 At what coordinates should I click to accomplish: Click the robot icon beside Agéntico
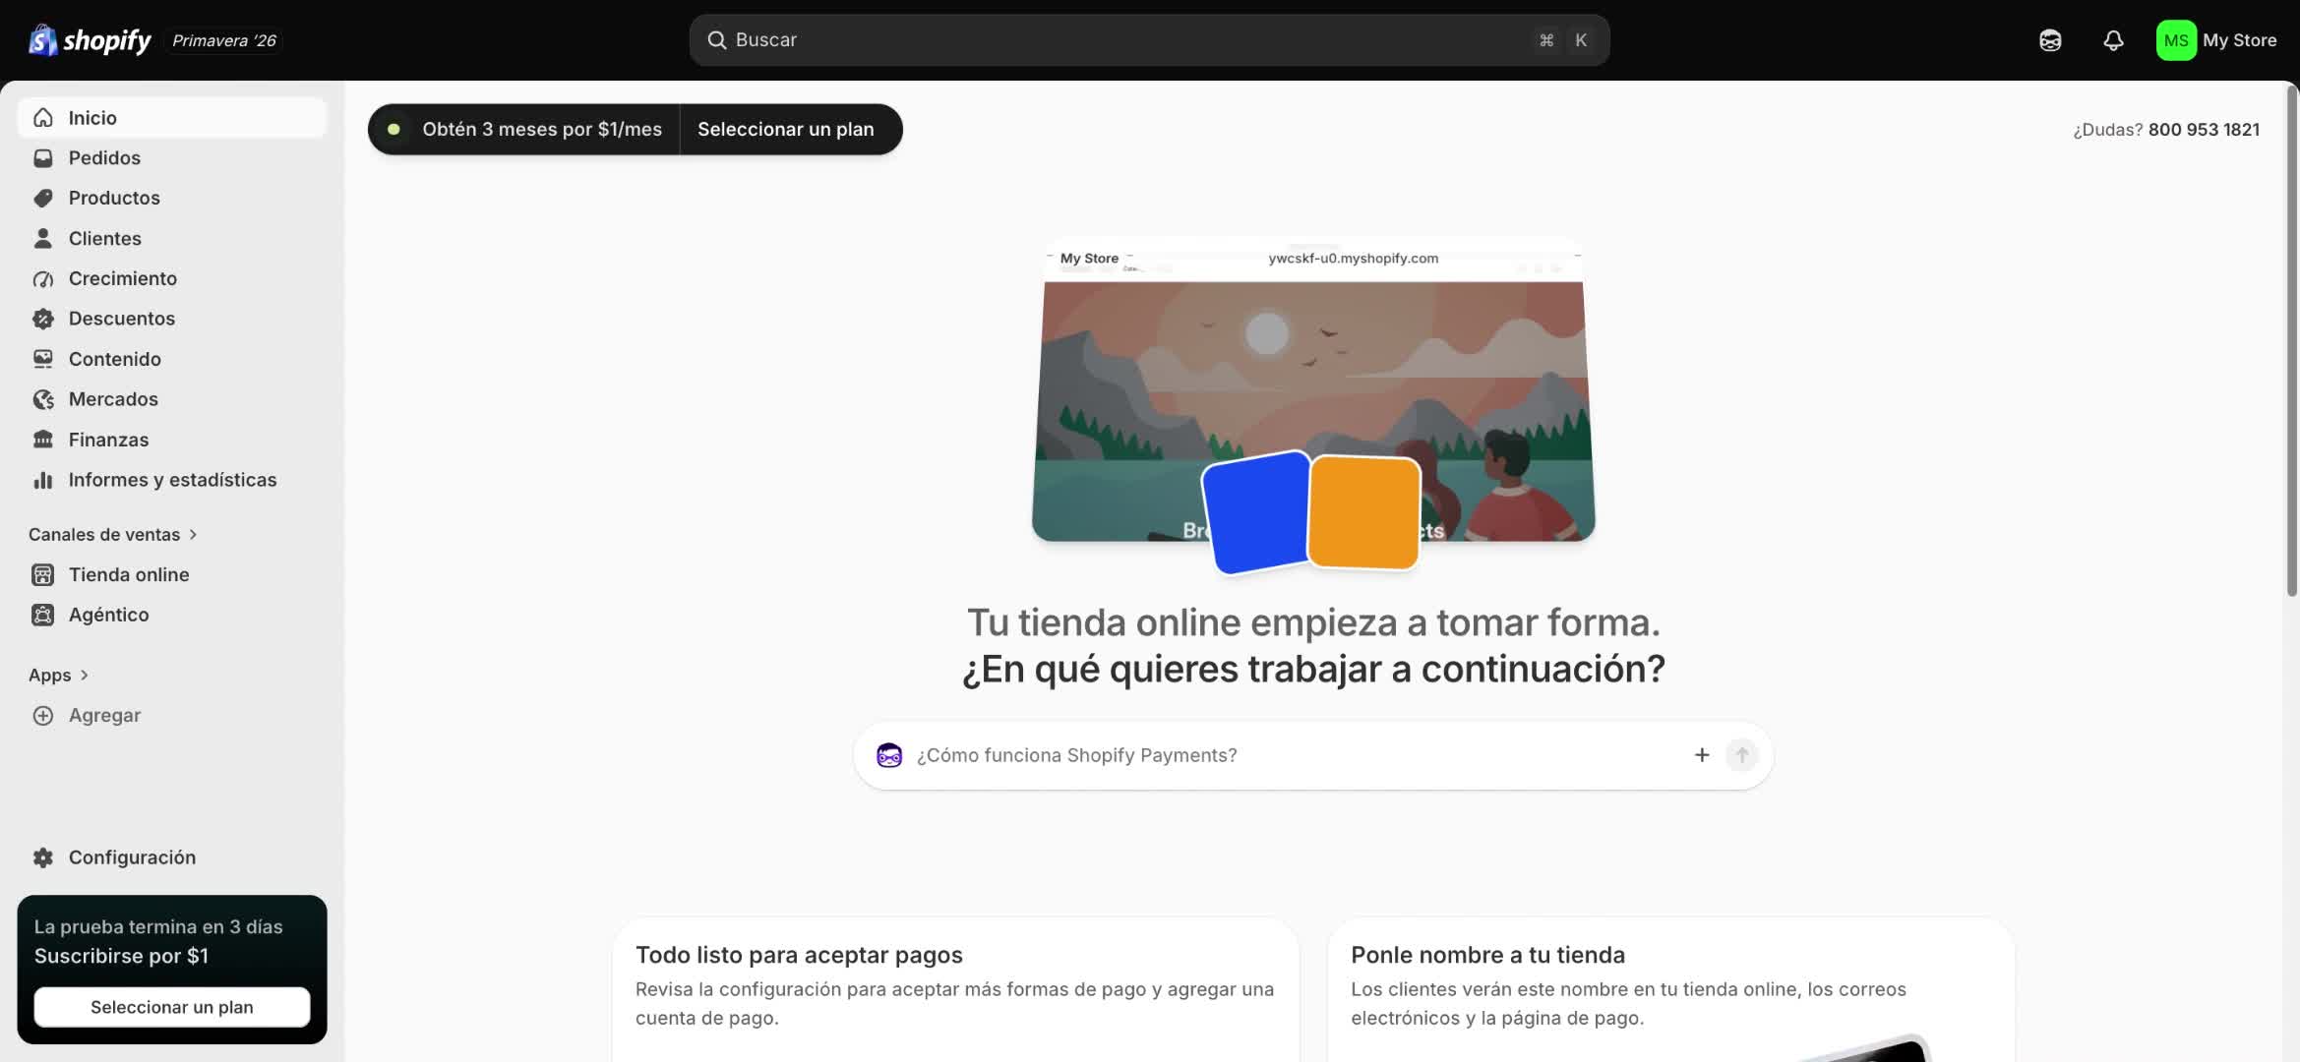pyautogui.click(x=43, y=615)
